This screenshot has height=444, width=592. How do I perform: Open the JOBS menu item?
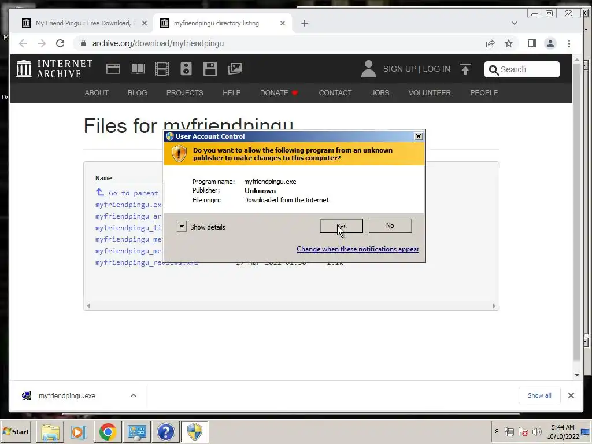380,93
